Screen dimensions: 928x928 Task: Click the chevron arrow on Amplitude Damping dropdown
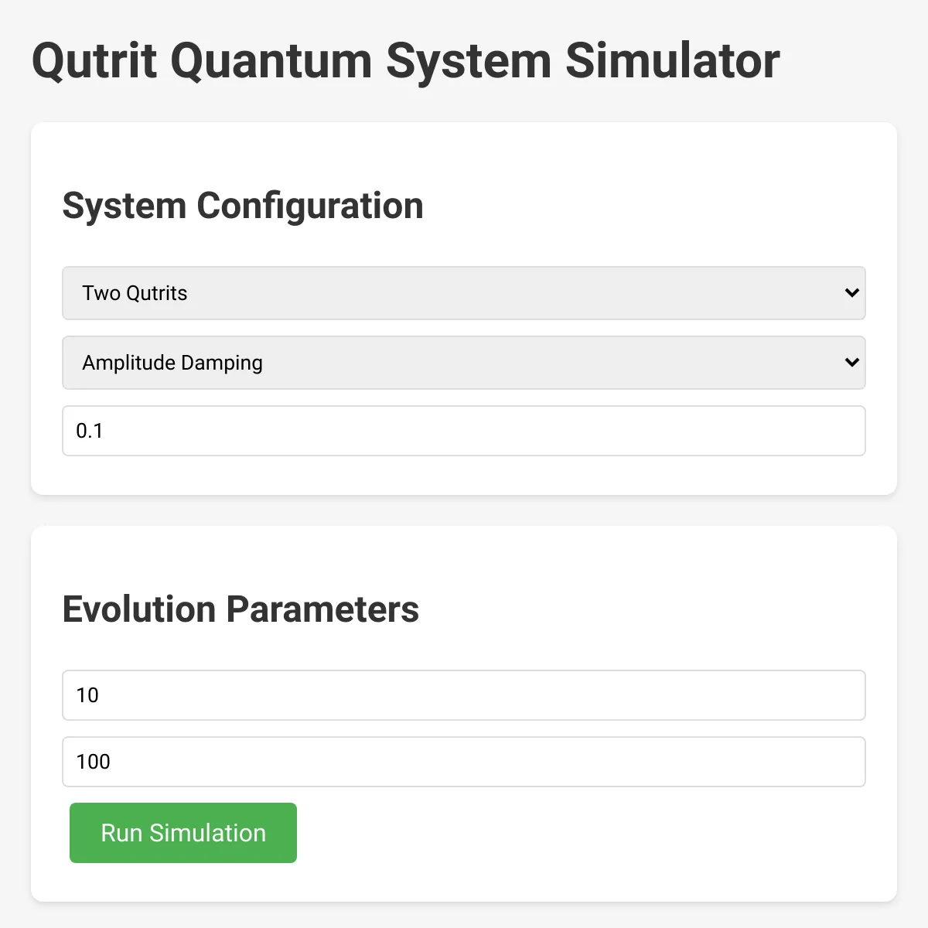click(852, 363)
